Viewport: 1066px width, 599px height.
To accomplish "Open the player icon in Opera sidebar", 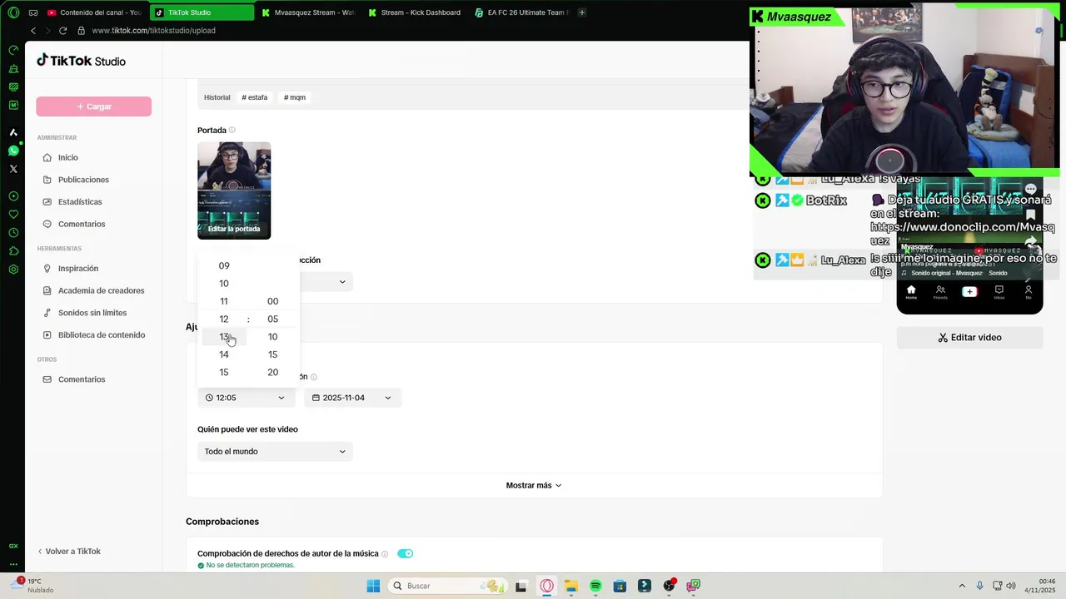I will [13, 196].
